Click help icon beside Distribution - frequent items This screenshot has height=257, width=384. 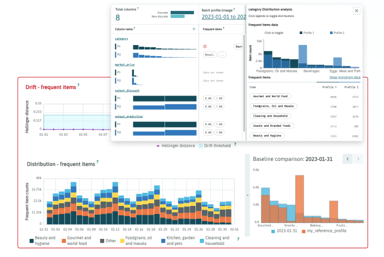point(98,163)
